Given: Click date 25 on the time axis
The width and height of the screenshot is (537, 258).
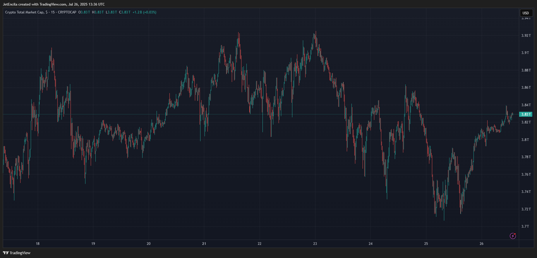Looking at the screenshot, I should (x=426, y=244).
